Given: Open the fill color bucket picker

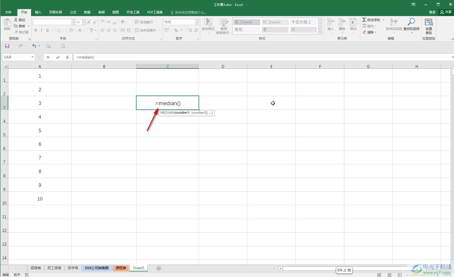Looking at the screenshot, I should pos(71,30).
